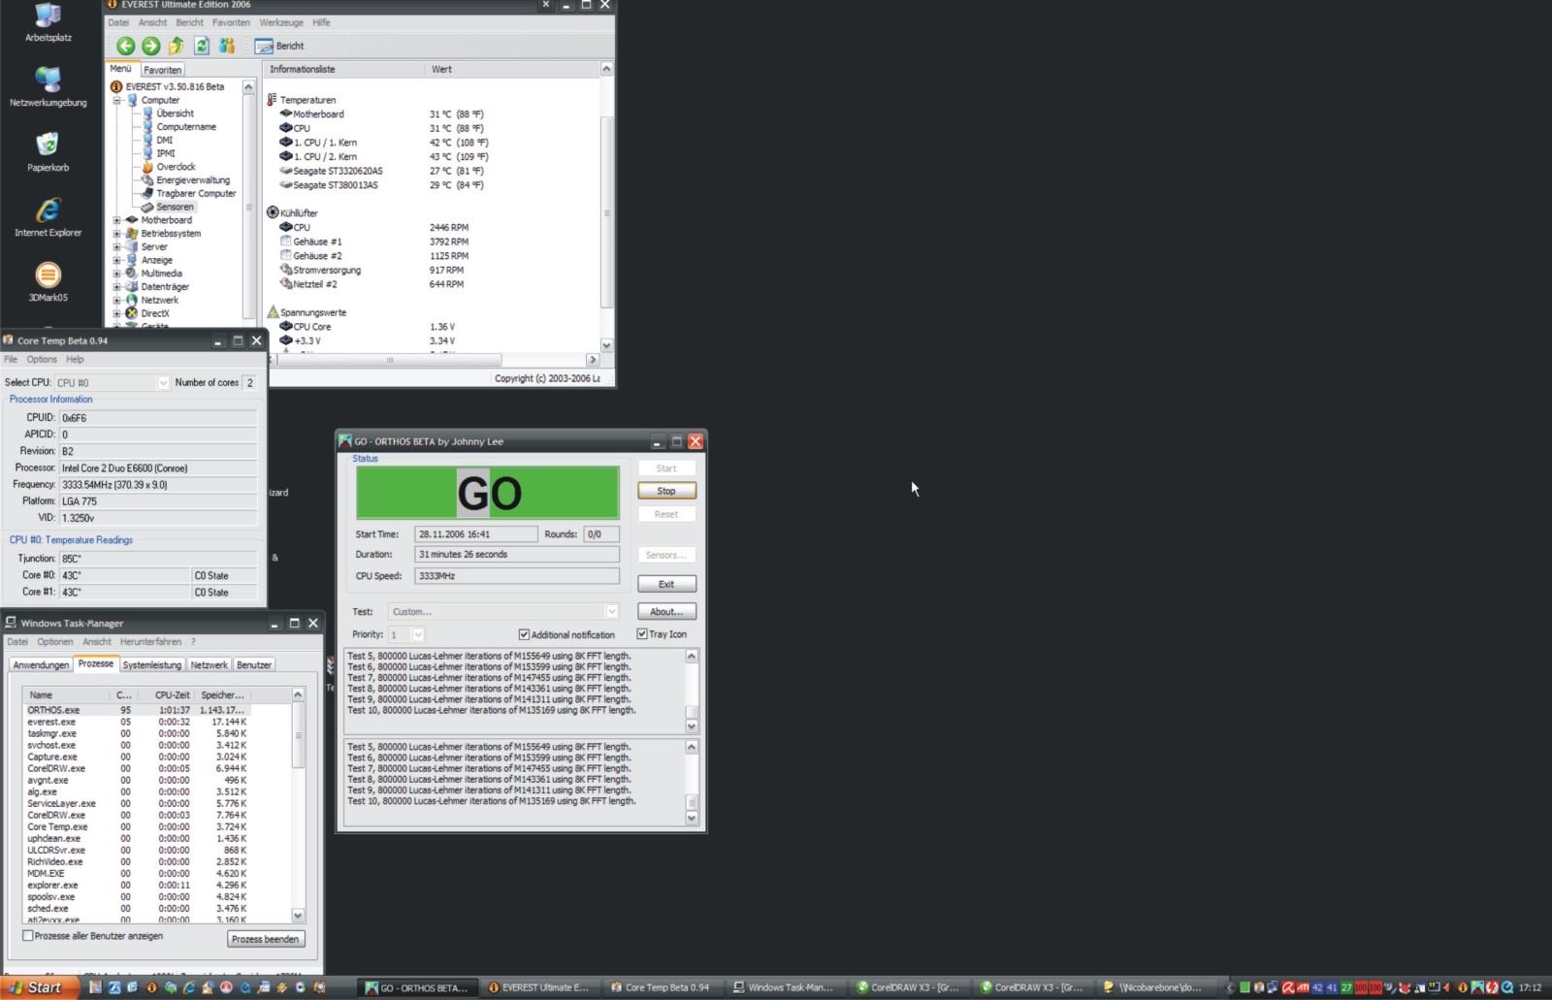Click Exit button in ORTHOS
Screen dimensions: 1552x1000
[666, 584]
